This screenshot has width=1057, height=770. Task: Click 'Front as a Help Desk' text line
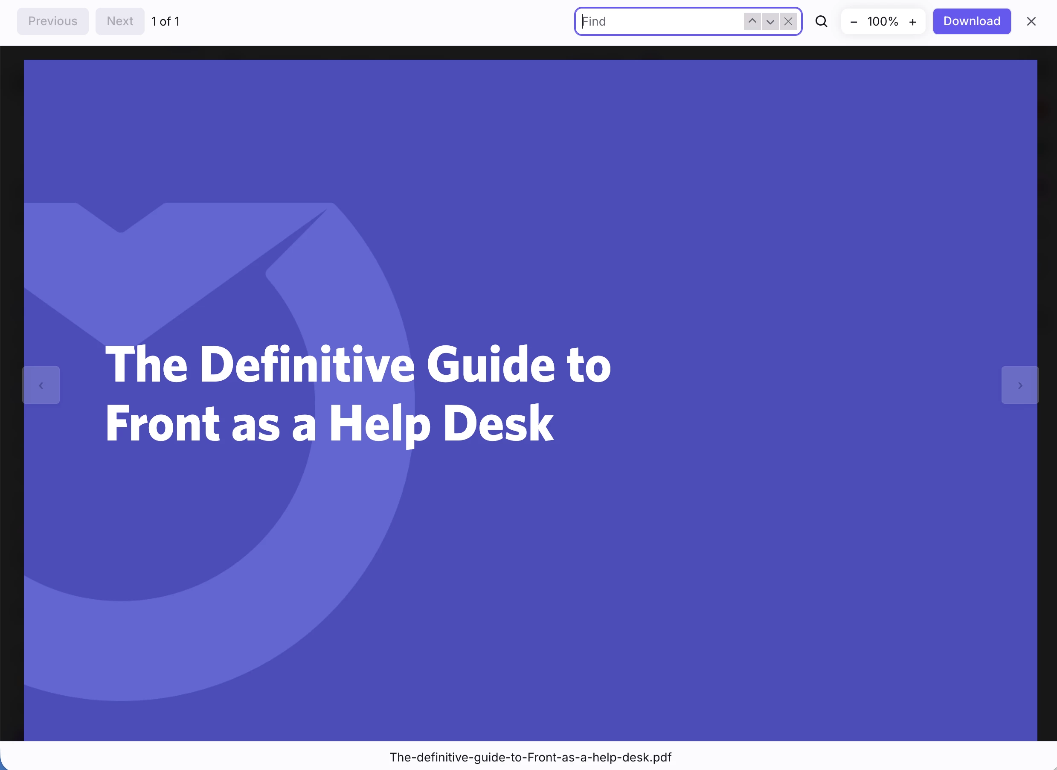[x=329, y=423]
